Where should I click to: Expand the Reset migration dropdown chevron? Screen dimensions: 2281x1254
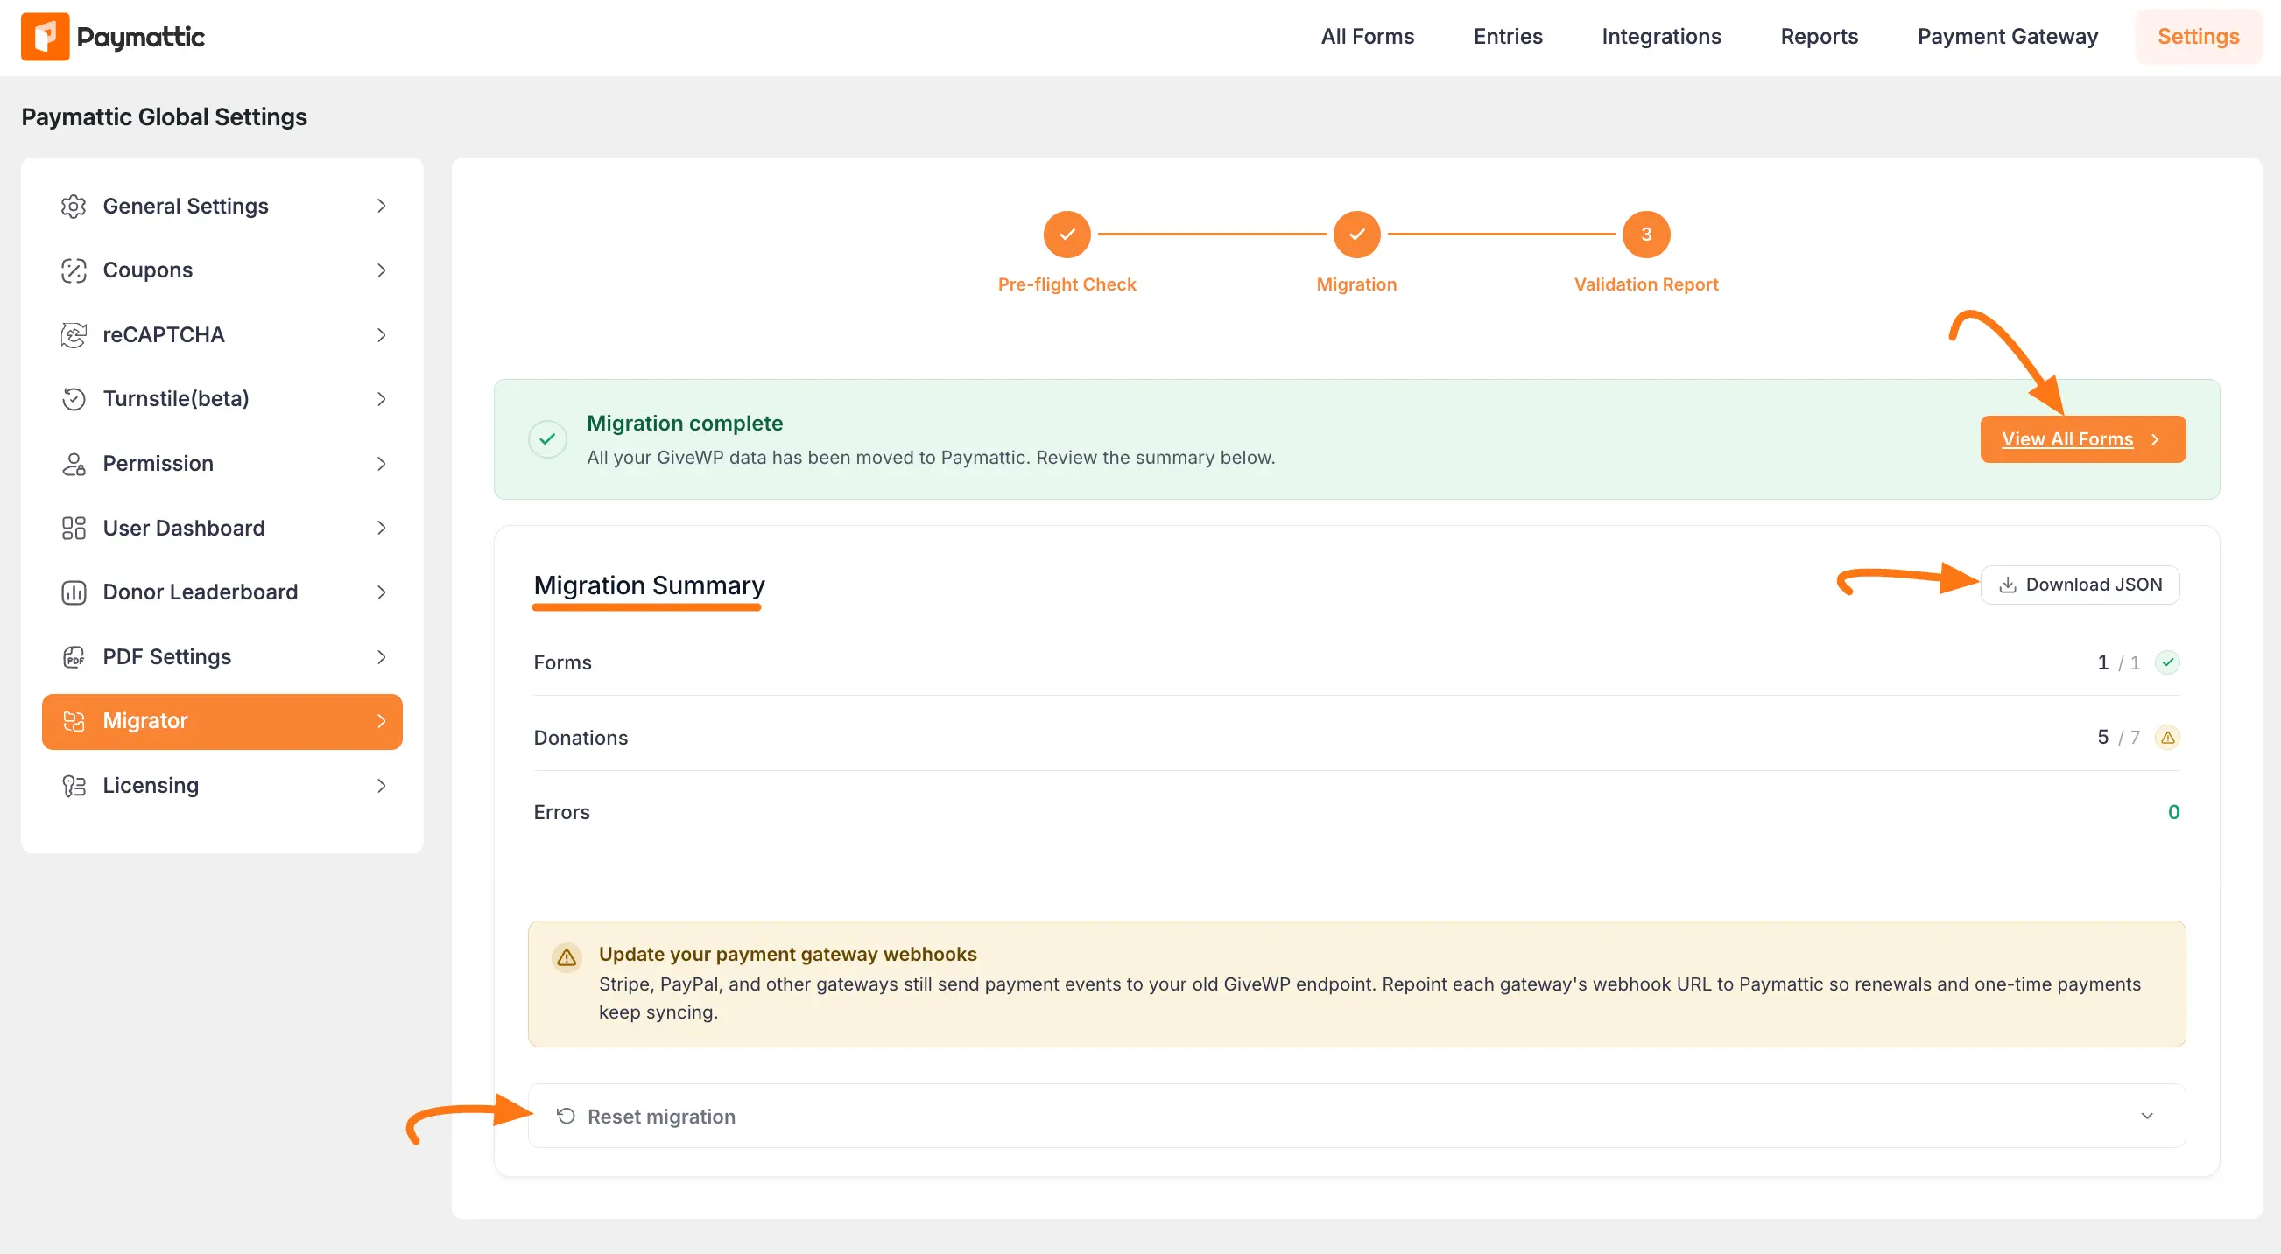tap(2147, 1116)
